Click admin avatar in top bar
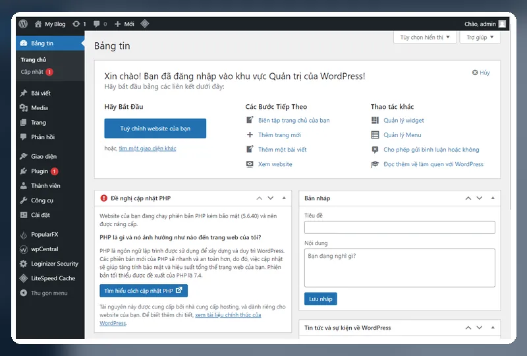Screen dimensions: 527x356 (502, 24)
